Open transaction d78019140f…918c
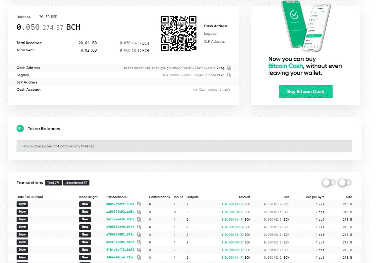 tap(120, 235)
